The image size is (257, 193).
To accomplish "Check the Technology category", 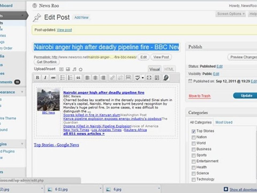I will point(193,179).
